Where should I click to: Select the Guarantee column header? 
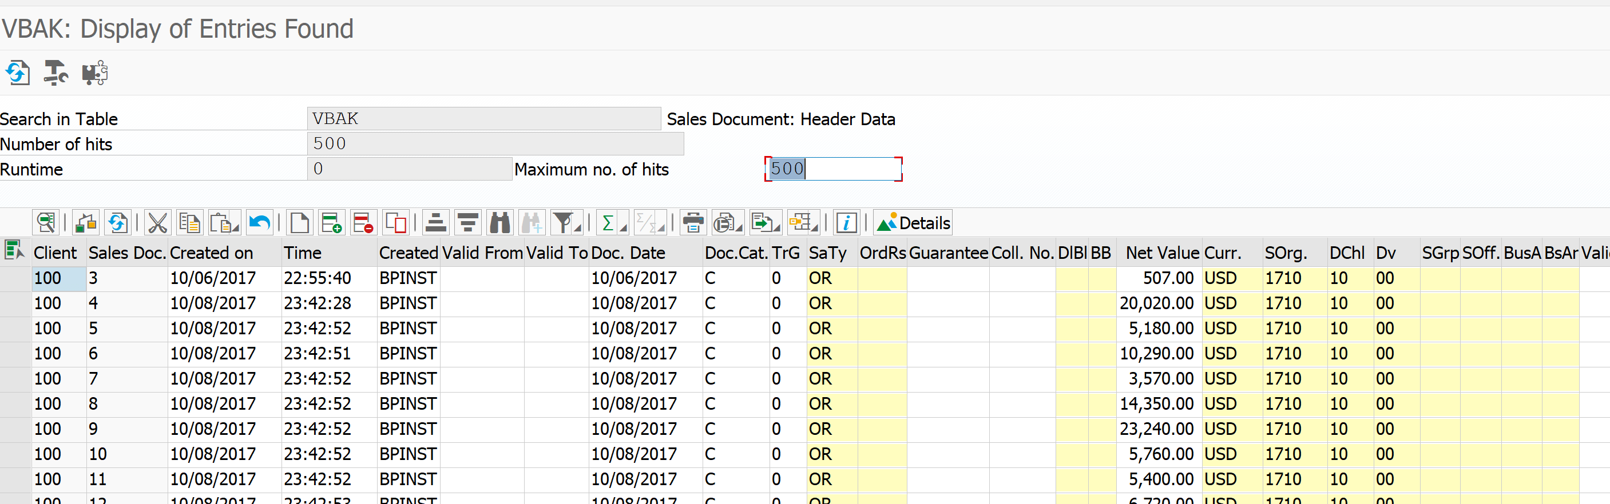pyautogui.click(x=948, y=253)
